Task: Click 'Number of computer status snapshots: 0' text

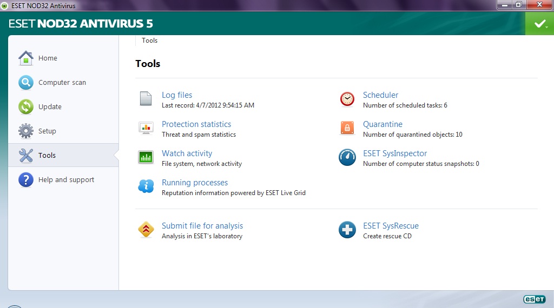Action: 421,164
